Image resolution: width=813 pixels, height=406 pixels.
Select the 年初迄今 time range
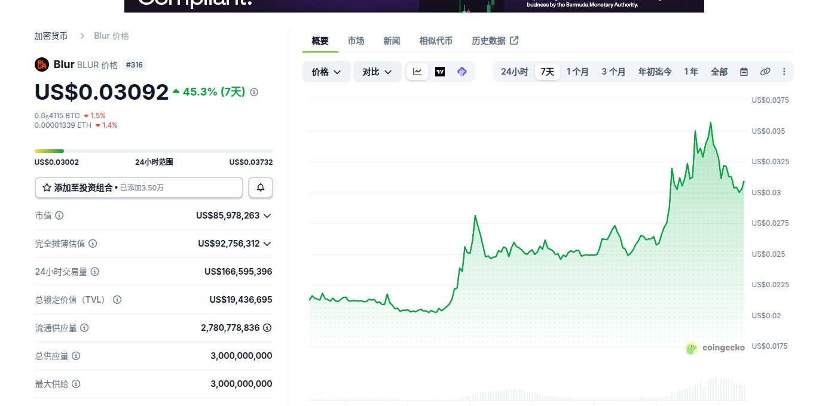655,72
